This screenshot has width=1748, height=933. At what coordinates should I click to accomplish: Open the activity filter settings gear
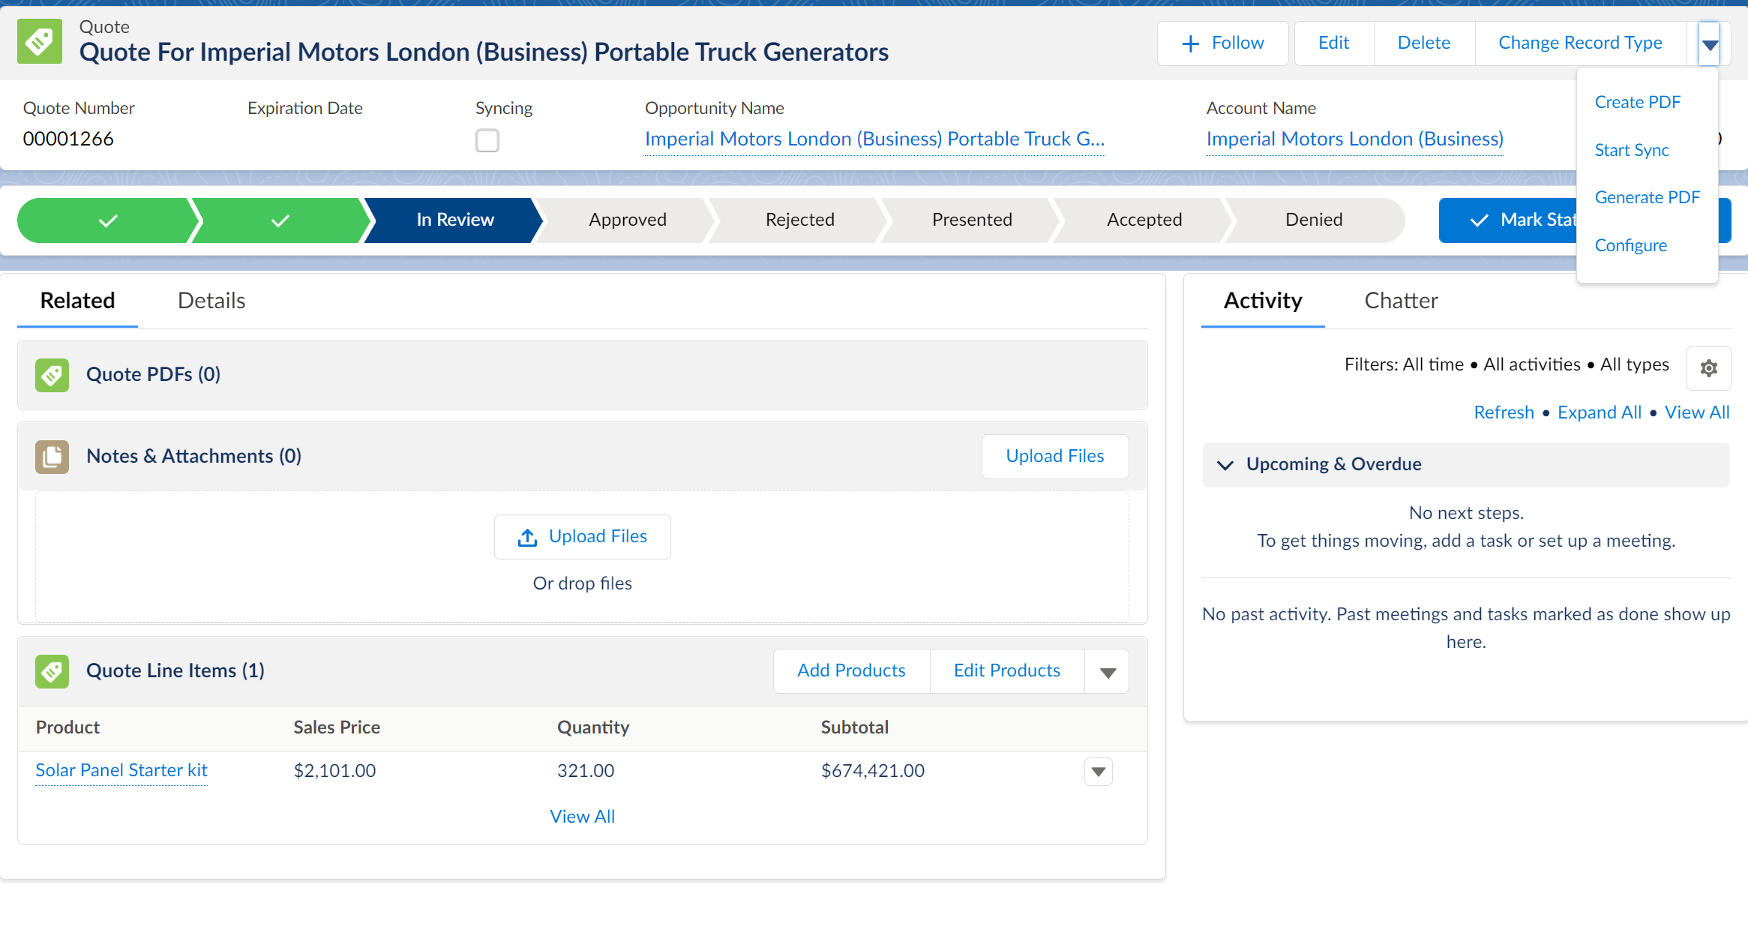(1708, 368)
